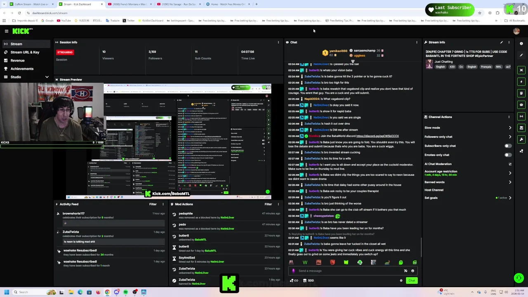
Task: Toggle Emotes-only chat switch
Action: pyautogui.click(x=508, y=155)
